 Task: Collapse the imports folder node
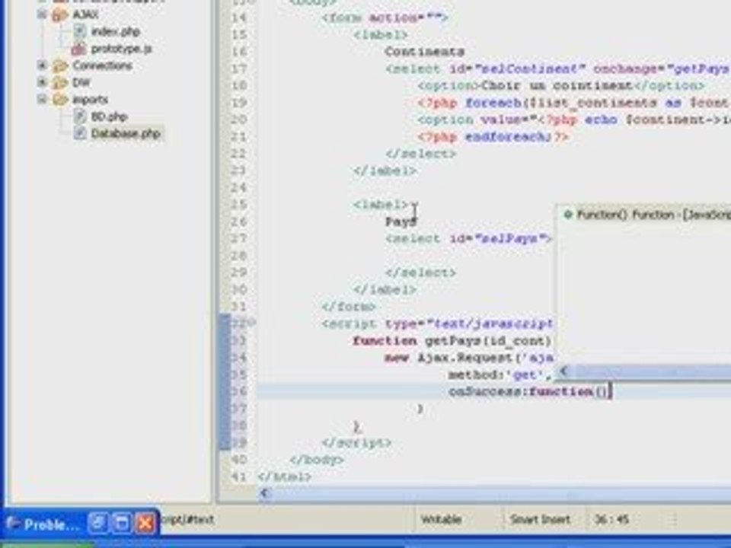pos(42,99)
